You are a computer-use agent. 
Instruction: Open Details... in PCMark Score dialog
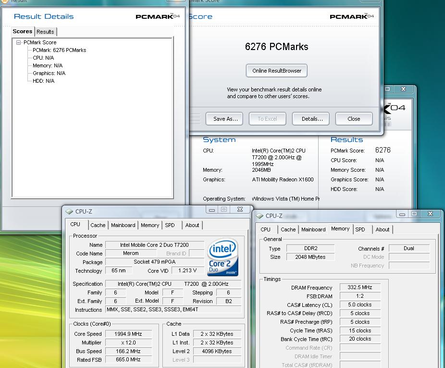point(311,119)
